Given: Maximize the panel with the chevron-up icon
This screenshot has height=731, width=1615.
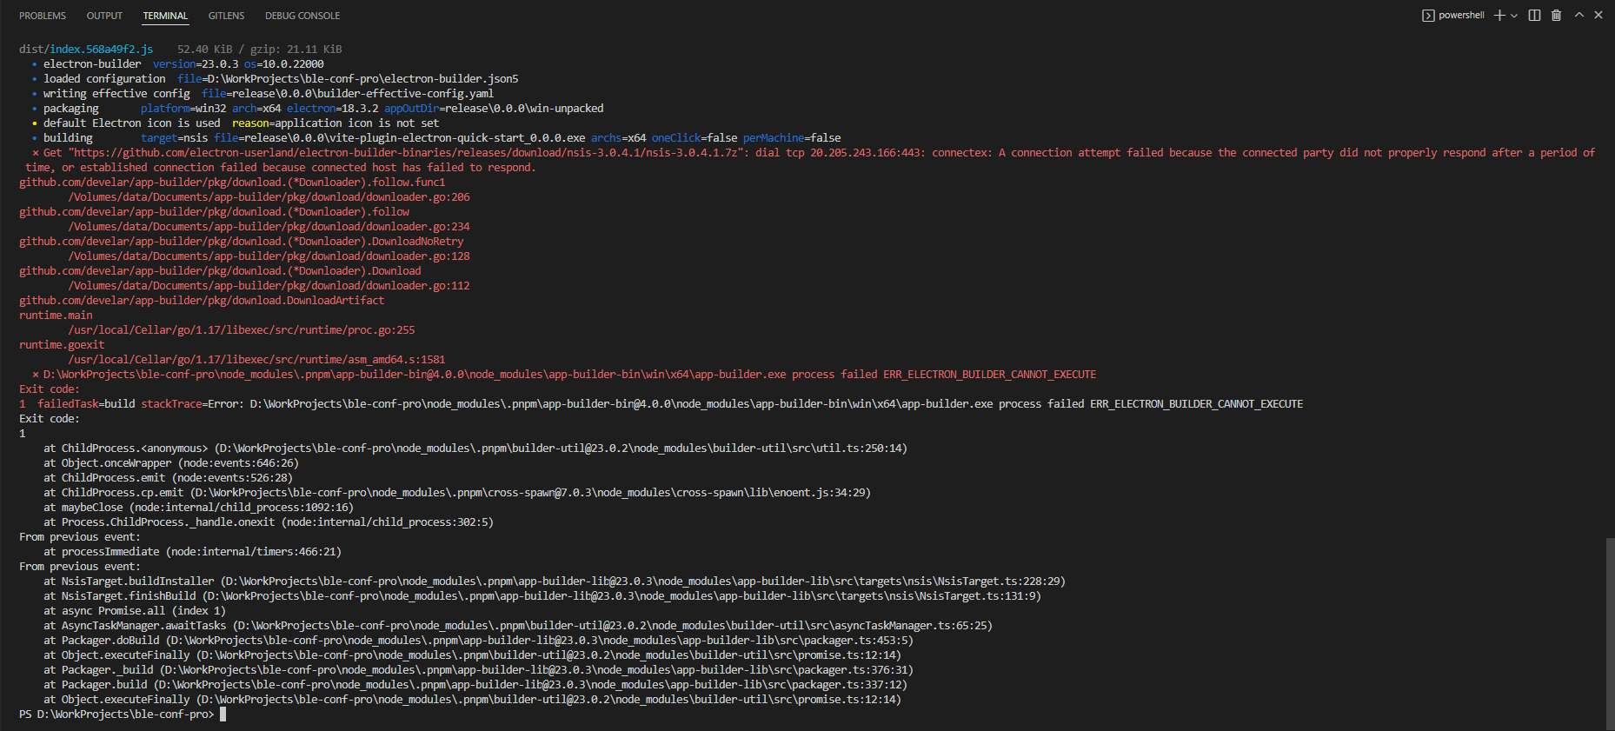Looking at the screenshot, I should pyautogui.click(x=1578, y=15).
